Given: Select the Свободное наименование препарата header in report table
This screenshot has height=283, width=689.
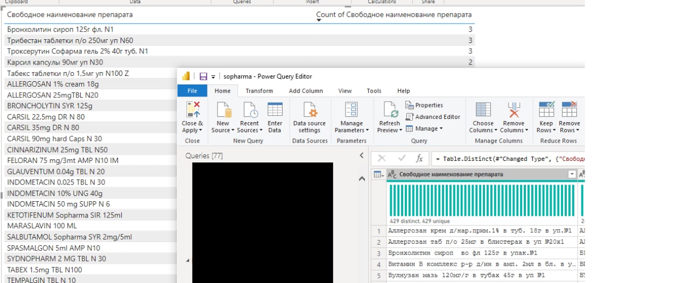Looking at the screenshot, I should (70, 15).
